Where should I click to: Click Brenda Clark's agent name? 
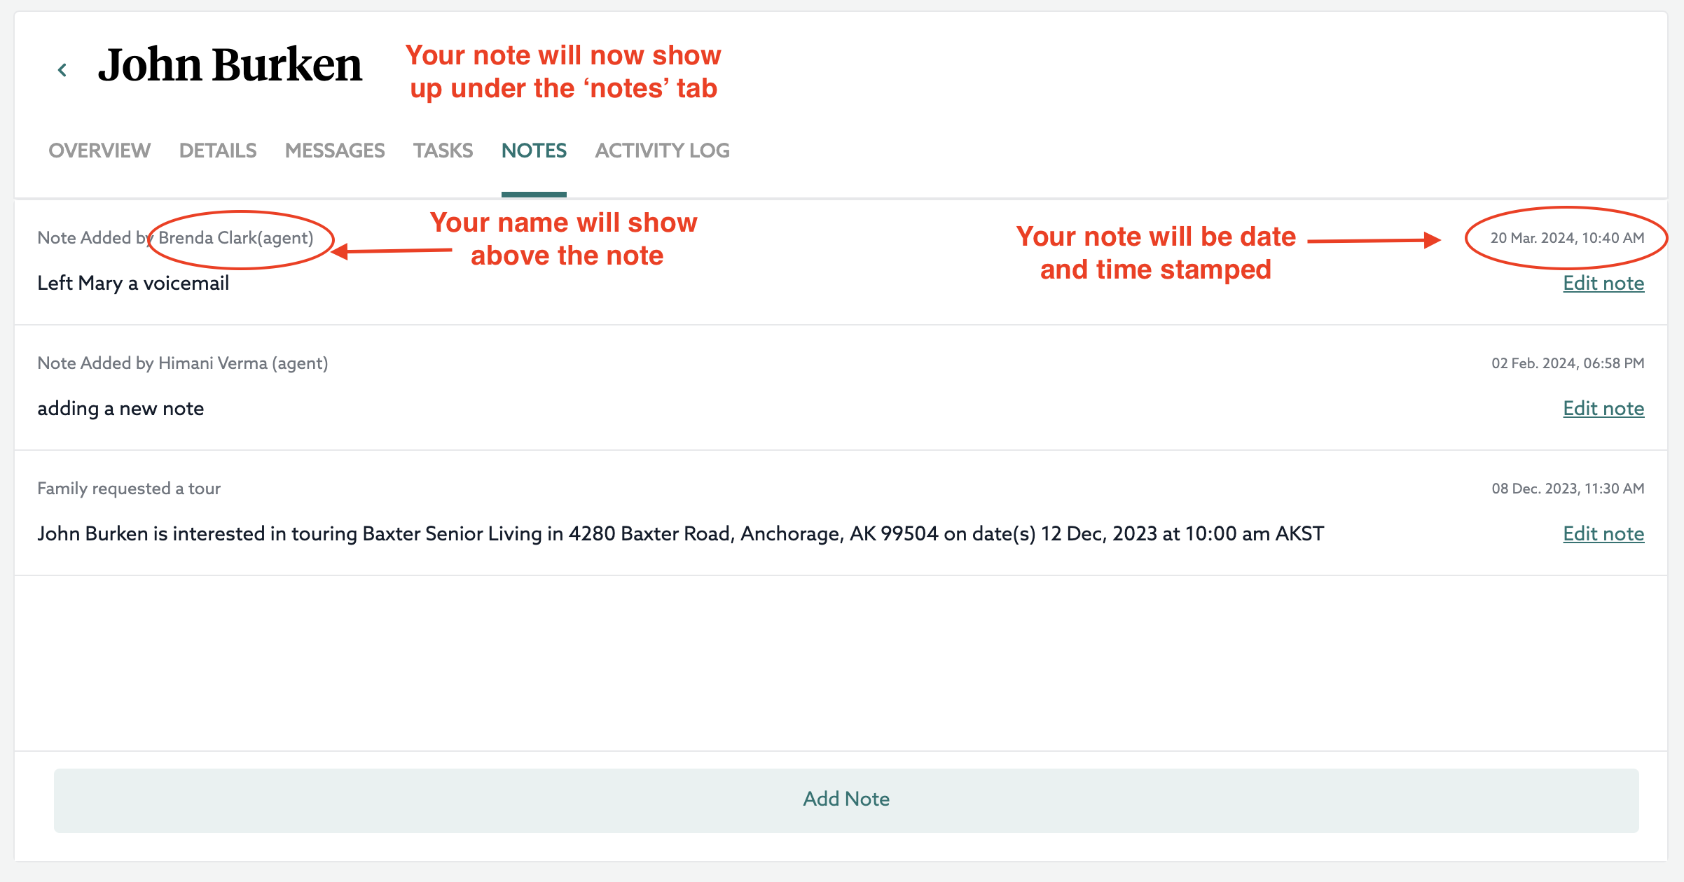(235, 237)
